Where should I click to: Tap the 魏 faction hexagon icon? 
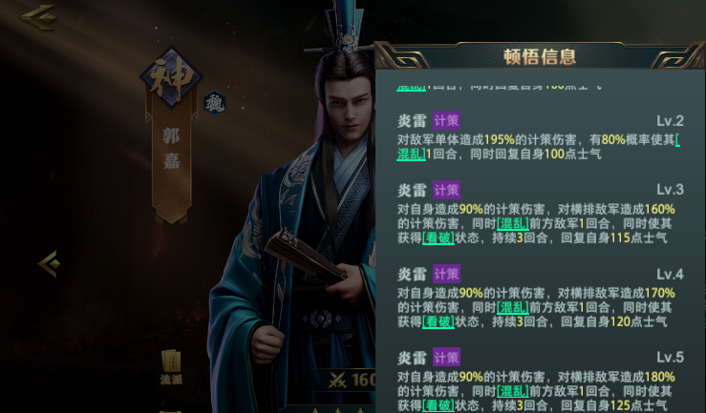(215, 103)
